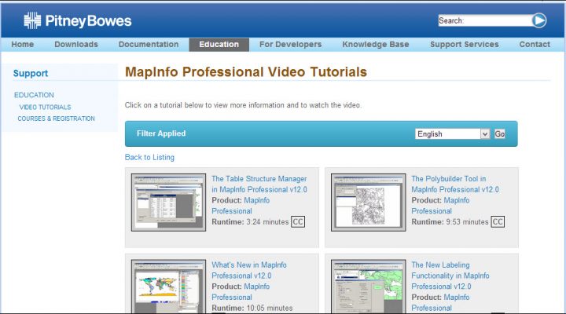Viewport: 566px width, 314px height.
Task: Click MapInfo Professional product link under Polybuilder Tool
Action: point(440,206)
